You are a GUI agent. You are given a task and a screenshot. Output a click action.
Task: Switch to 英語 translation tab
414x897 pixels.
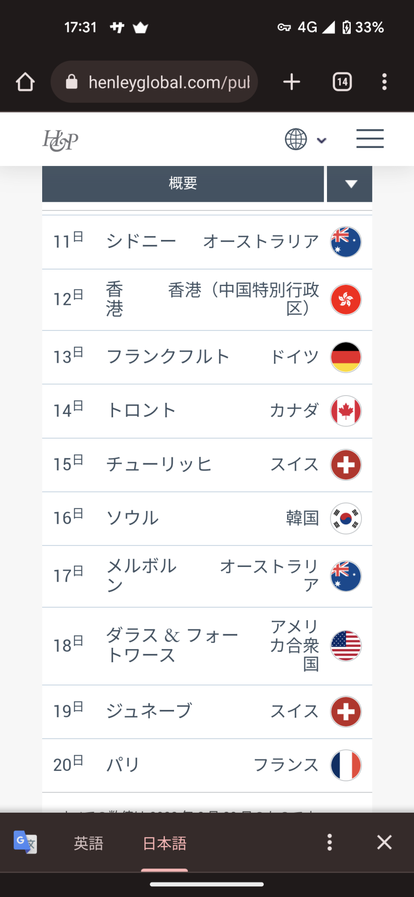click(x=89, y=843)
